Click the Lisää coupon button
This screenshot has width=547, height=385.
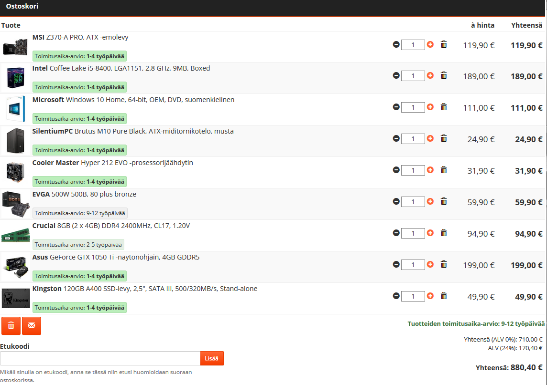[x=212, y=358]
